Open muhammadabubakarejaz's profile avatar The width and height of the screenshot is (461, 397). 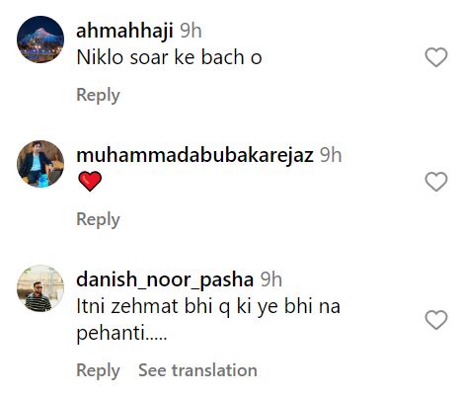coord(40,164)
